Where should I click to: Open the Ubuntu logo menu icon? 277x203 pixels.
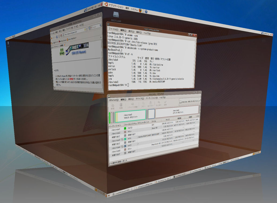[x=106, y=4]
